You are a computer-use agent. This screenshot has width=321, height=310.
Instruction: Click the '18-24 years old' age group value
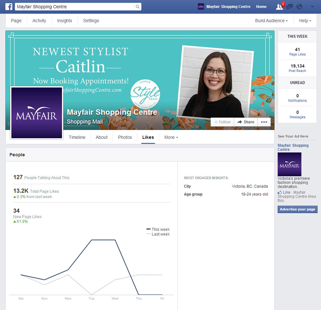tap(255, 194)
